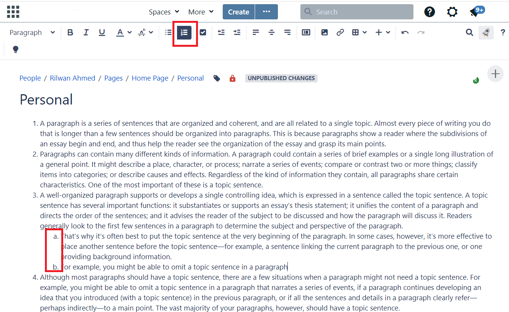Viewport: 509px width, 312px height.
Task: Open the Spaces menu
Action: click(x=164, y=12)
